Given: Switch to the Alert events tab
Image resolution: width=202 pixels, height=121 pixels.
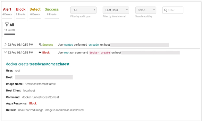Looking at the screenshot, I should click(x=7, y=12).
